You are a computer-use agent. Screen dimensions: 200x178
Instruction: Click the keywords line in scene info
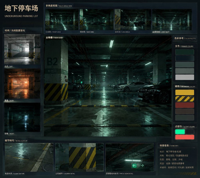point(177,167)
